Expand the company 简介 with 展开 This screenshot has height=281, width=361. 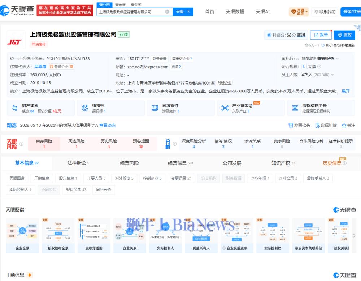point(345,91)
